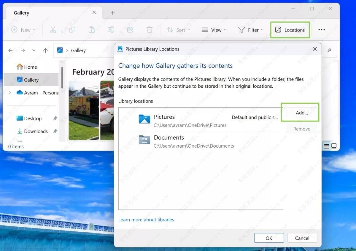Screen dimensions: 356x251
Task: Open the Learn more about libraries link
Action: [146, 220]
